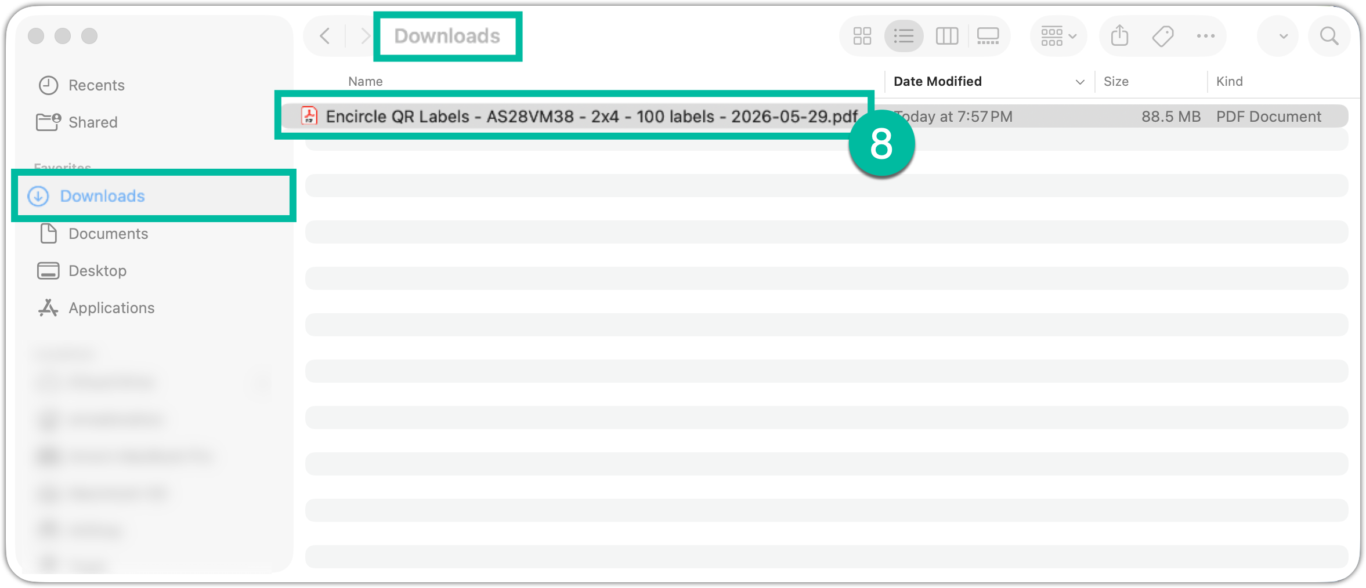Open Recents in the sidebar
Image resolution: width=1366 pixels, height=588 pixels.
tap(96, 85)
